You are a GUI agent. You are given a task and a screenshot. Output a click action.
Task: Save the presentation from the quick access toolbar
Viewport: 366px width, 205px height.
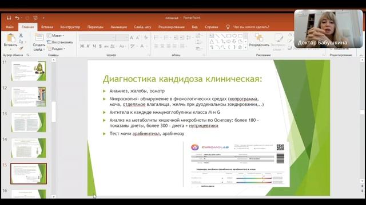9,18
